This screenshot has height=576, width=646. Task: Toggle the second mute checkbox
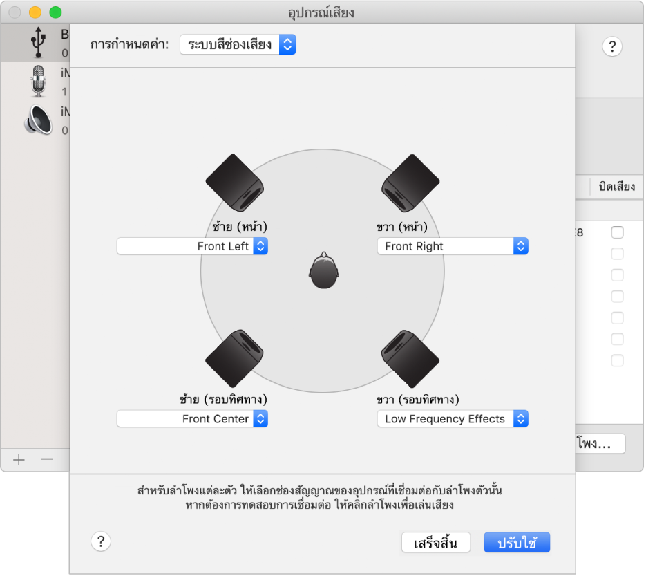click(x=617, y=254)
